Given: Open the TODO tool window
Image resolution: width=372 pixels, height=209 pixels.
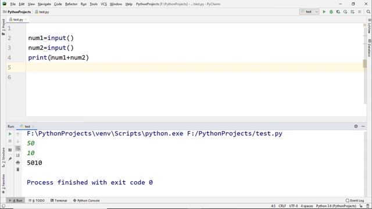Looking at the screenshot, I should (x=37, y=200).
